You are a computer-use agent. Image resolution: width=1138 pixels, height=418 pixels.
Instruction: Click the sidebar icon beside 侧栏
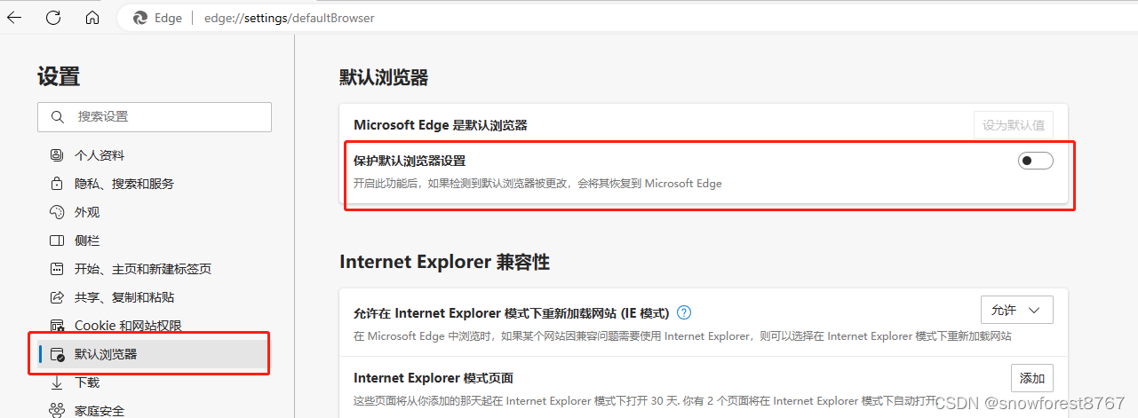(57, 241)
